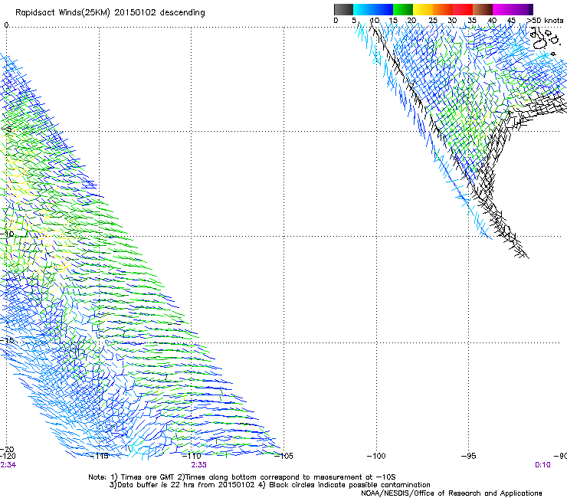567x498 pixels.
Task: Click the '0:10' swath time label
Action: point(542,465)
